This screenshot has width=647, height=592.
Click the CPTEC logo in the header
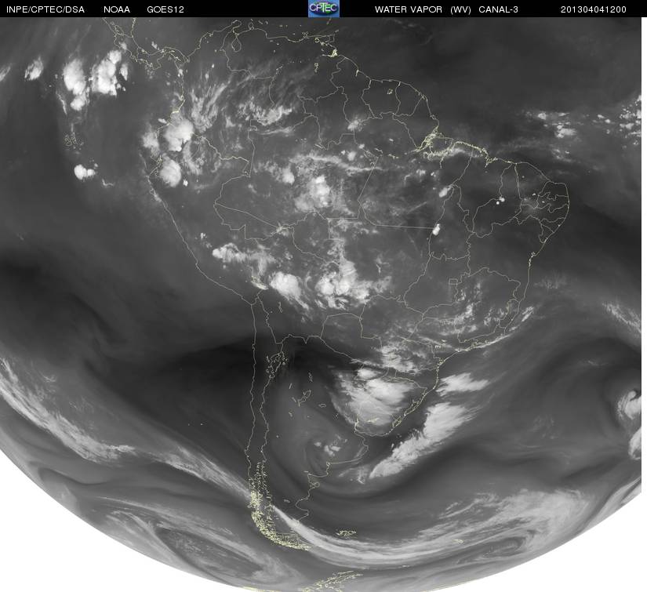324,9
